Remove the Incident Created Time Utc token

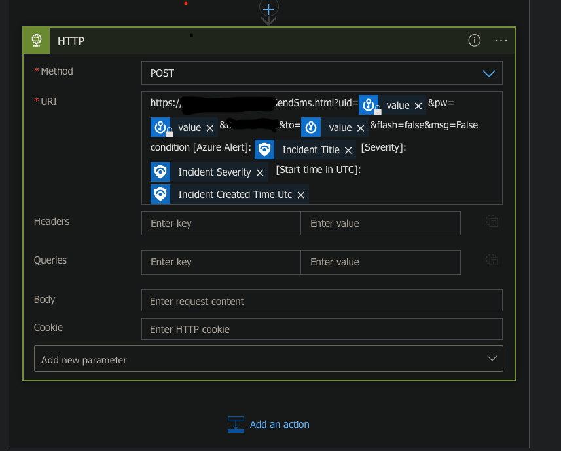coord(300,195)
